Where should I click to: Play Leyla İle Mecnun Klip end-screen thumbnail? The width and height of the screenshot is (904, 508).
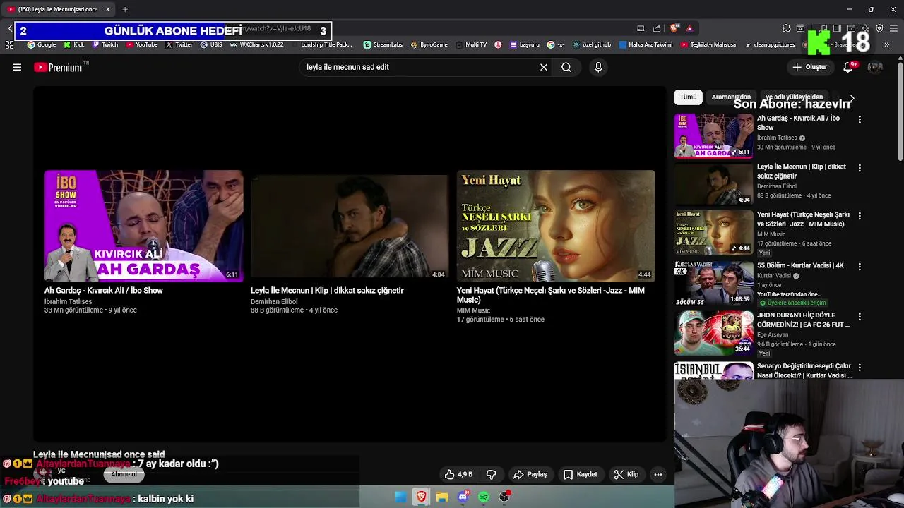pyautogui.click(x=349, y=226)
